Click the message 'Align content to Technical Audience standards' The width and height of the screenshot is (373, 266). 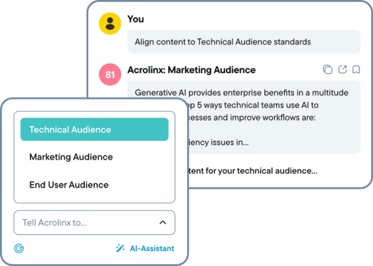click(244, 42)
